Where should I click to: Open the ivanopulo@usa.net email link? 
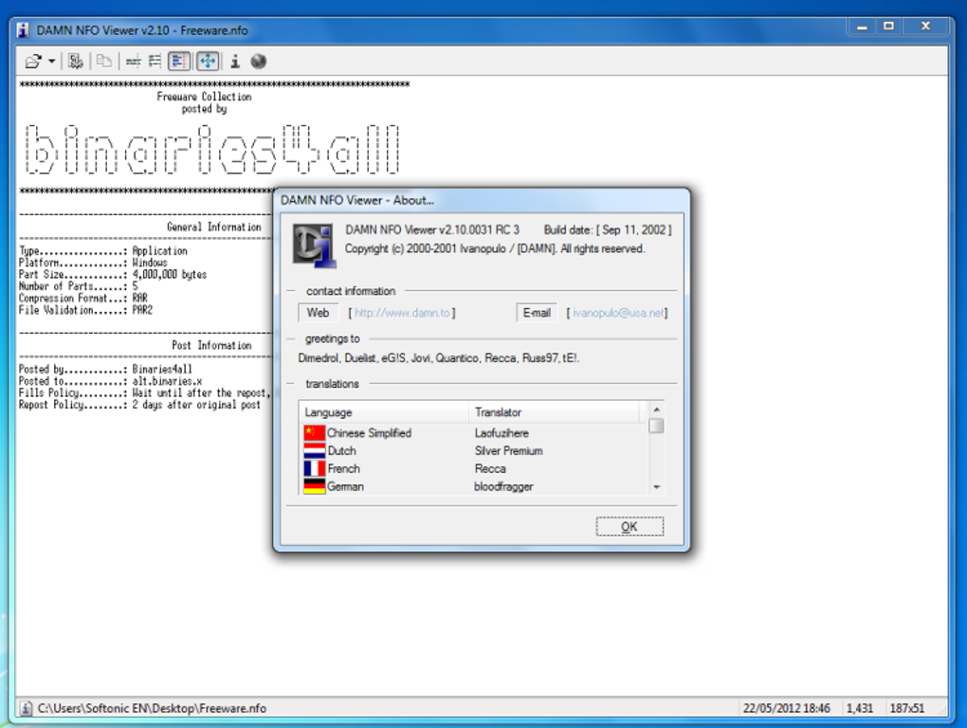pos(618,313)
